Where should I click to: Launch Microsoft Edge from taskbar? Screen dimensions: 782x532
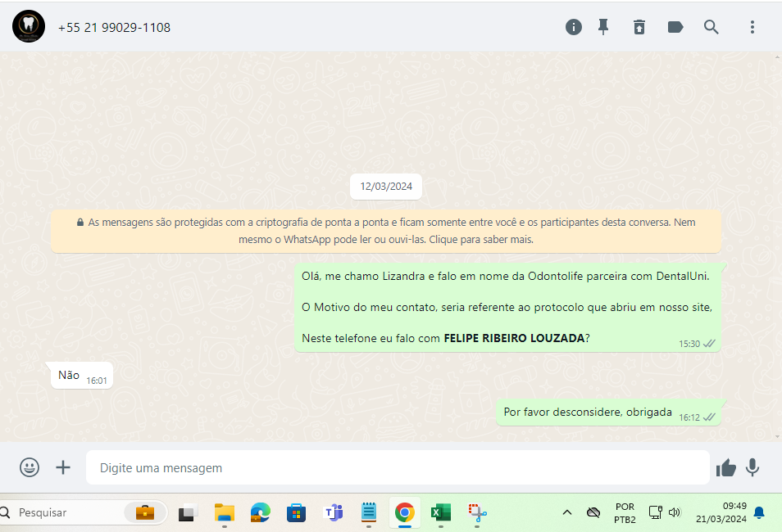[261, 512]
